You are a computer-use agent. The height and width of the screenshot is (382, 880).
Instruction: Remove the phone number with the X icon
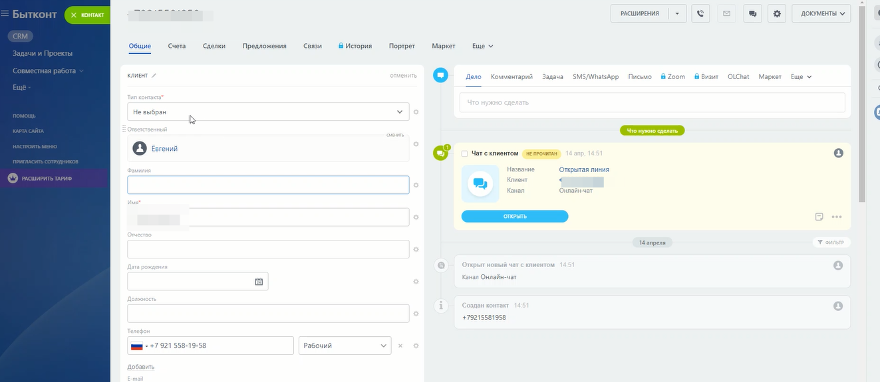[x=400, y=345]
